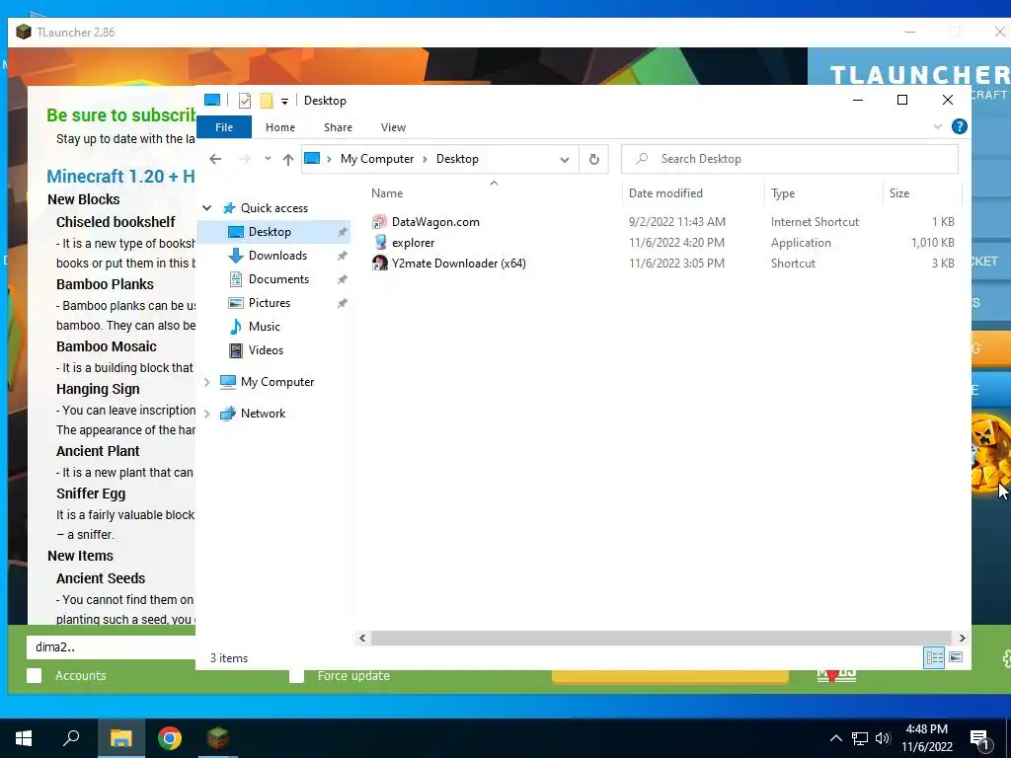This screenshot has height=758, width=1011.
Task: Open Music in navigation pane
Action: click(x=265, y=327)
